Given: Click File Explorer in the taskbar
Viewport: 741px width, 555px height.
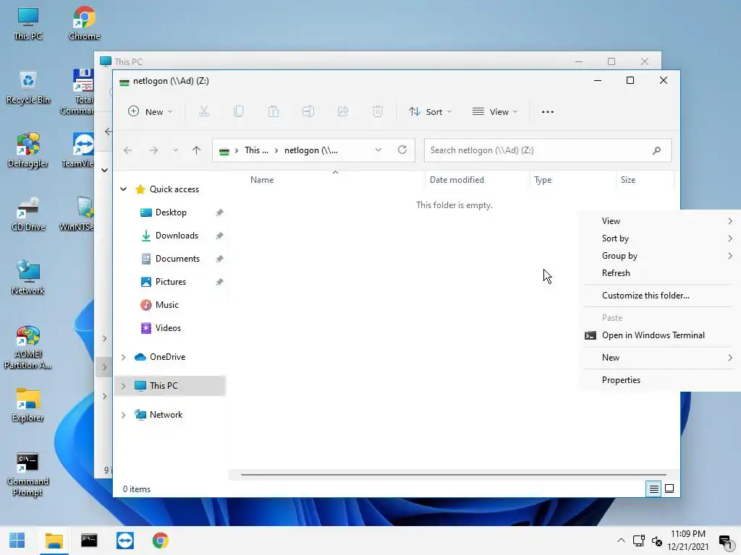Looking at the screenshot, I should [x=54, y=541].
